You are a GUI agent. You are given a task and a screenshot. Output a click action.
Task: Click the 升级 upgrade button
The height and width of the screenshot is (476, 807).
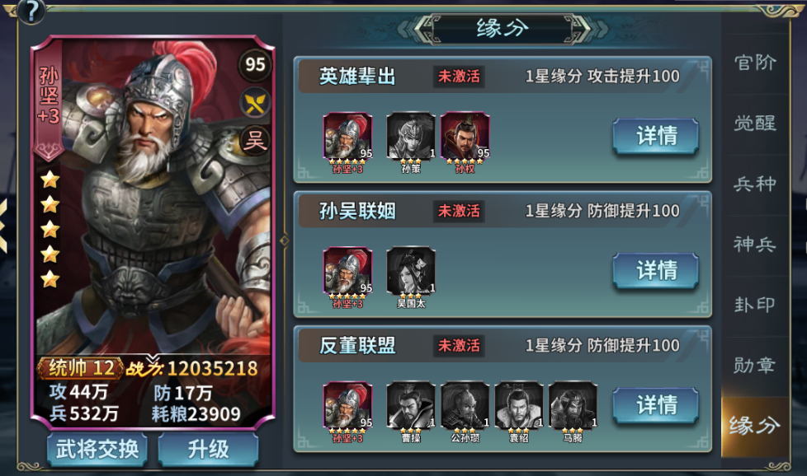pos(208,450)
